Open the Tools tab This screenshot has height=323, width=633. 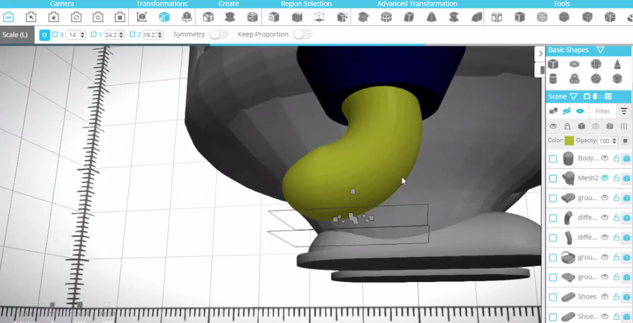click(x=561, y=4)
